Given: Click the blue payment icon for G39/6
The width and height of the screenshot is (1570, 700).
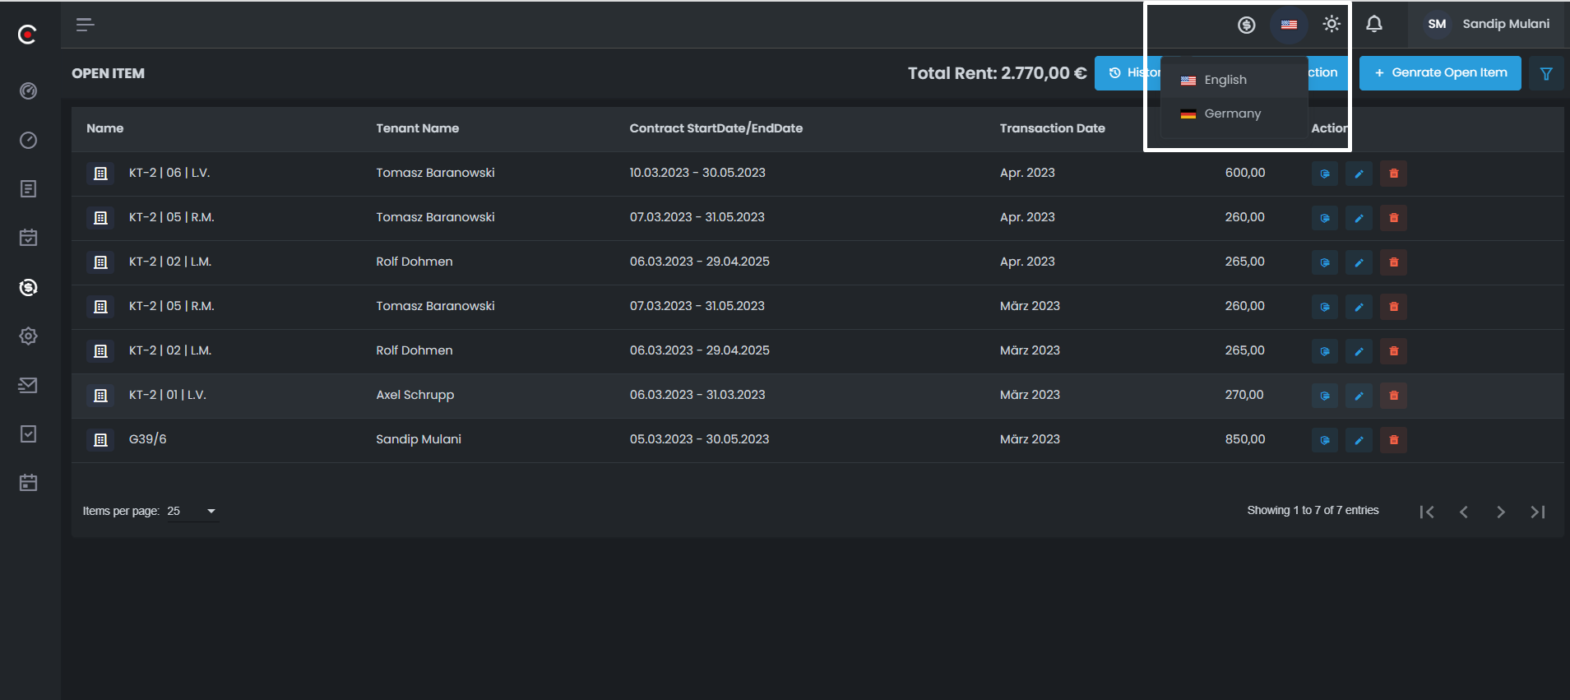Looking at the screenshot, I should pos(1324,440).
